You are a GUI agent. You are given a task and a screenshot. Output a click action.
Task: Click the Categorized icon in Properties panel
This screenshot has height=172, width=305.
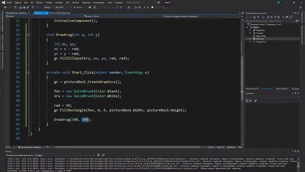[247, 101]
